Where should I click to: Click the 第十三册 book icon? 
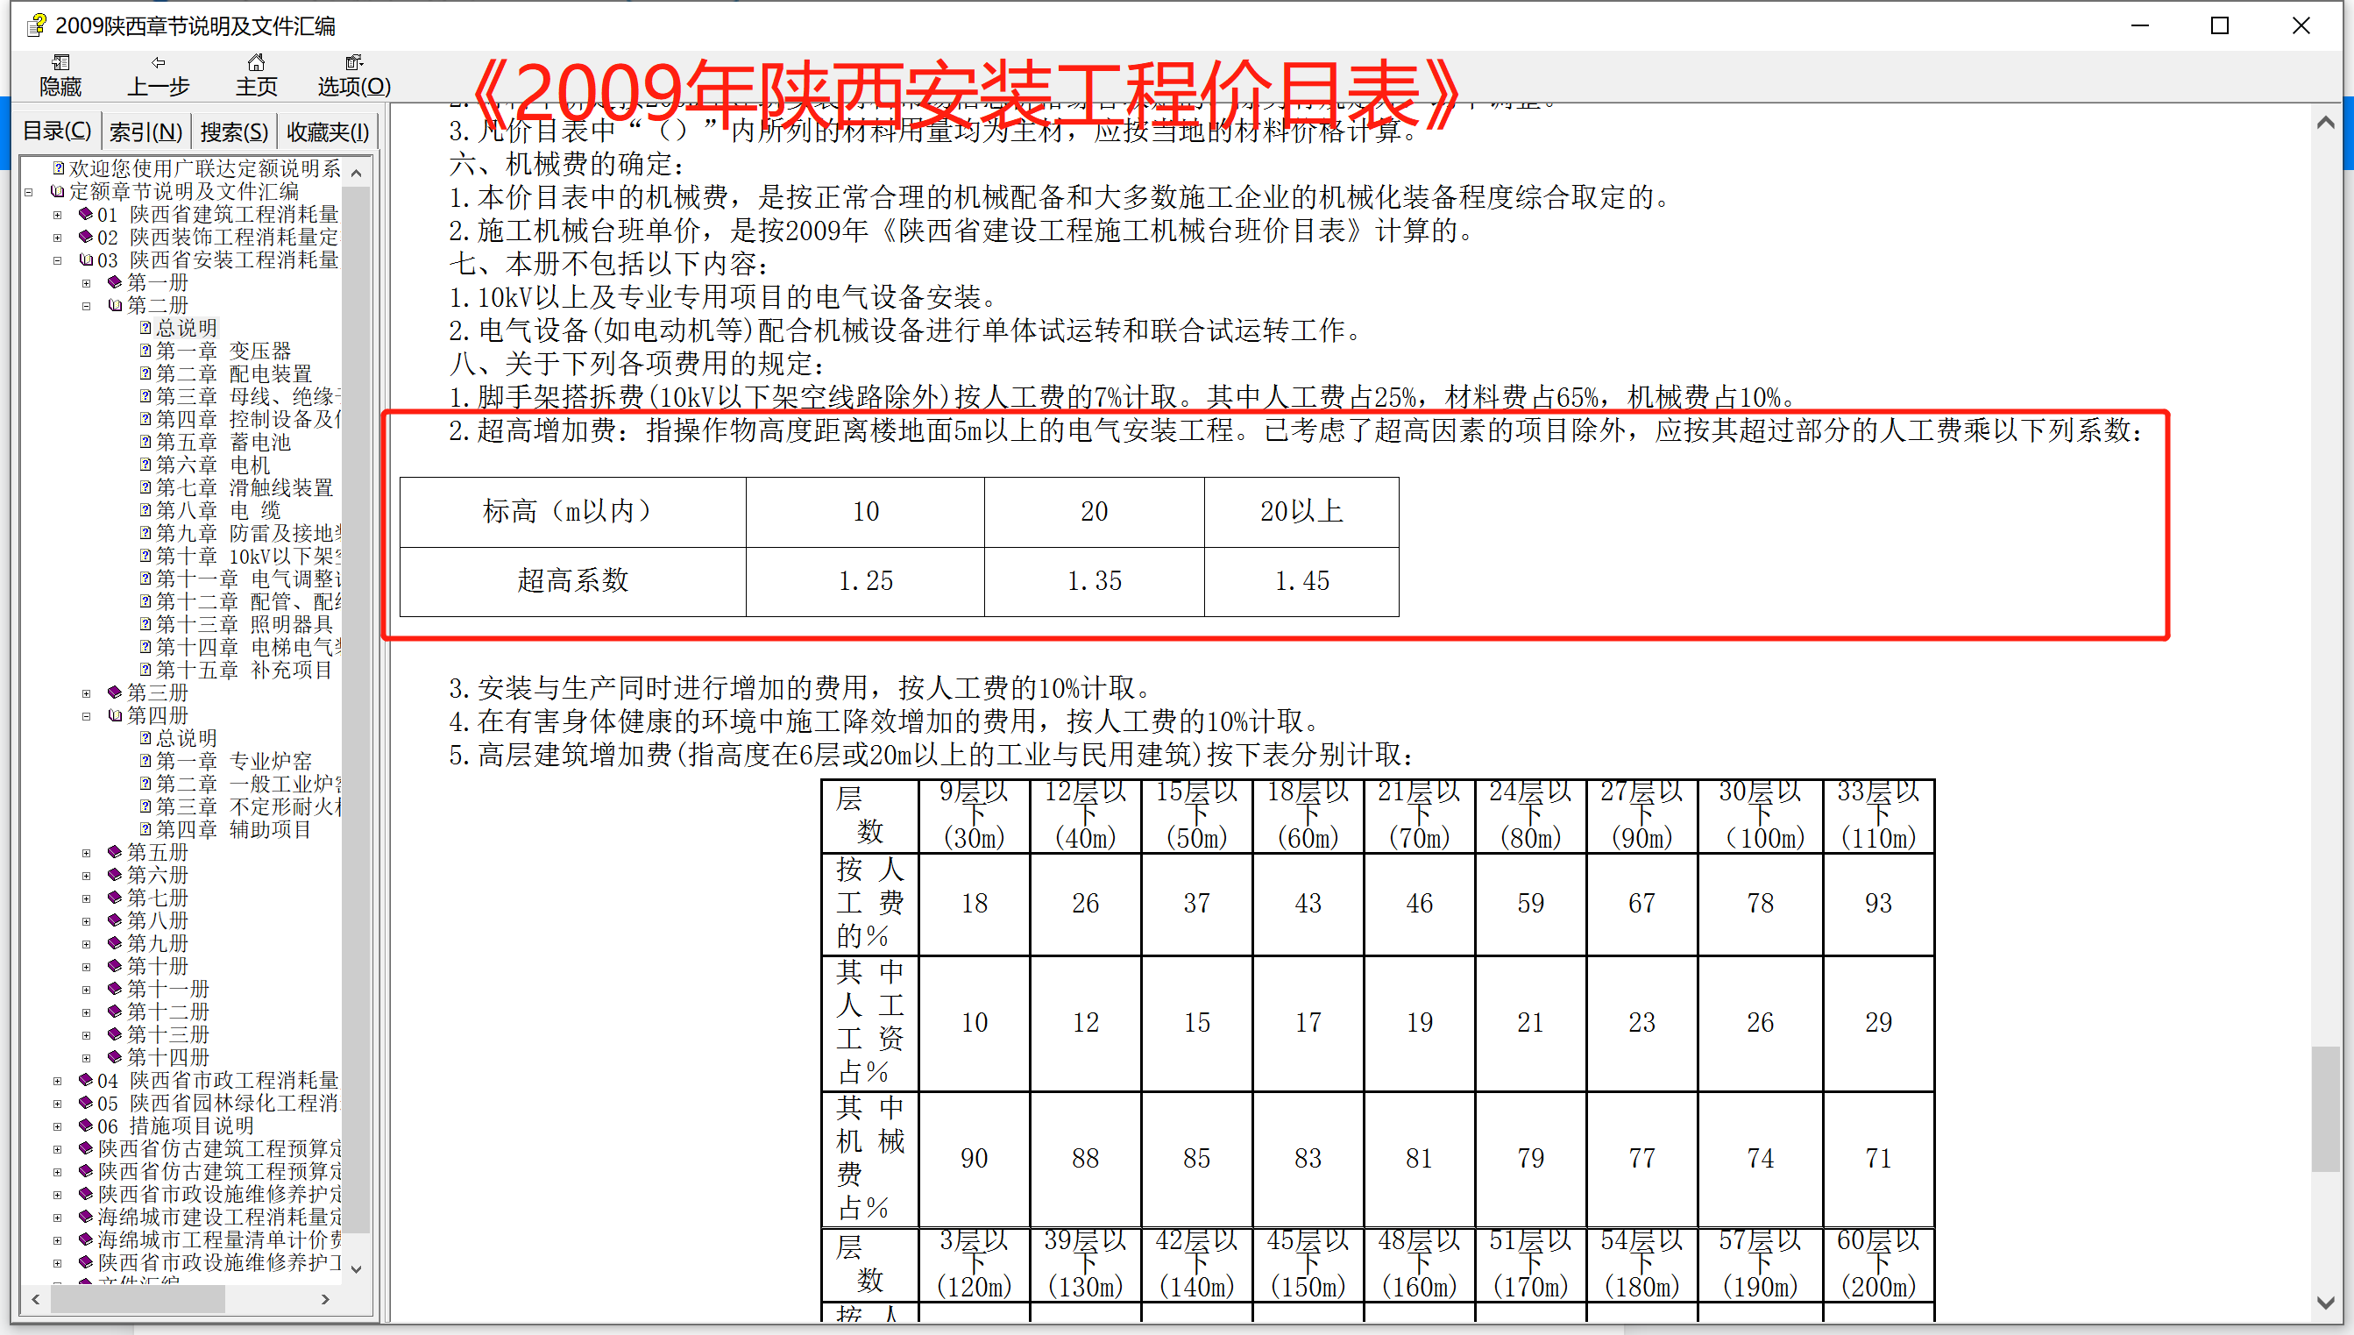(x=115, y=1034)
